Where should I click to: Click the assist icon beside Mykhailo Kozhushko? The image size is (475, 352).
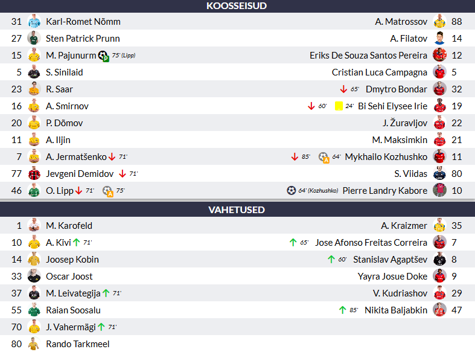[x=324, y=157]
